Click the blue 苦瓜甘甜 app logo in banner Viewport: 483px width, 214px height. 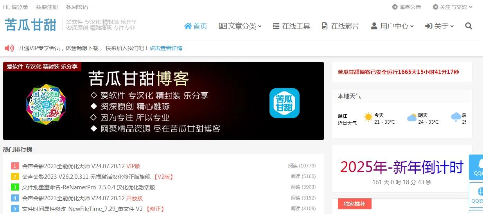[x=284, y=103]
